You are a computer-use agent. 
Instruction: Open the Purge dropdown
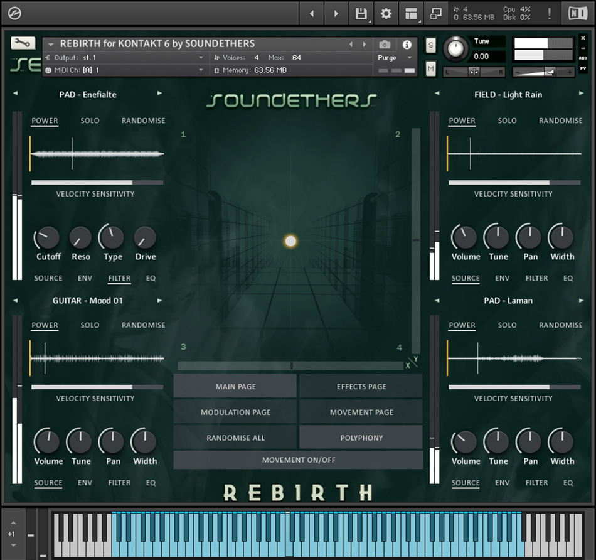[x=410, y=58]
